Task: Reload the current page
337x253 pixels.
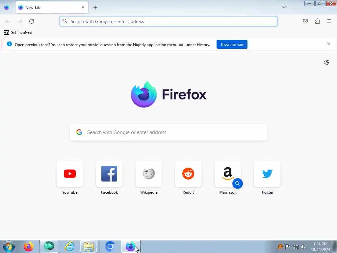Action: click(x=32, y=21)
